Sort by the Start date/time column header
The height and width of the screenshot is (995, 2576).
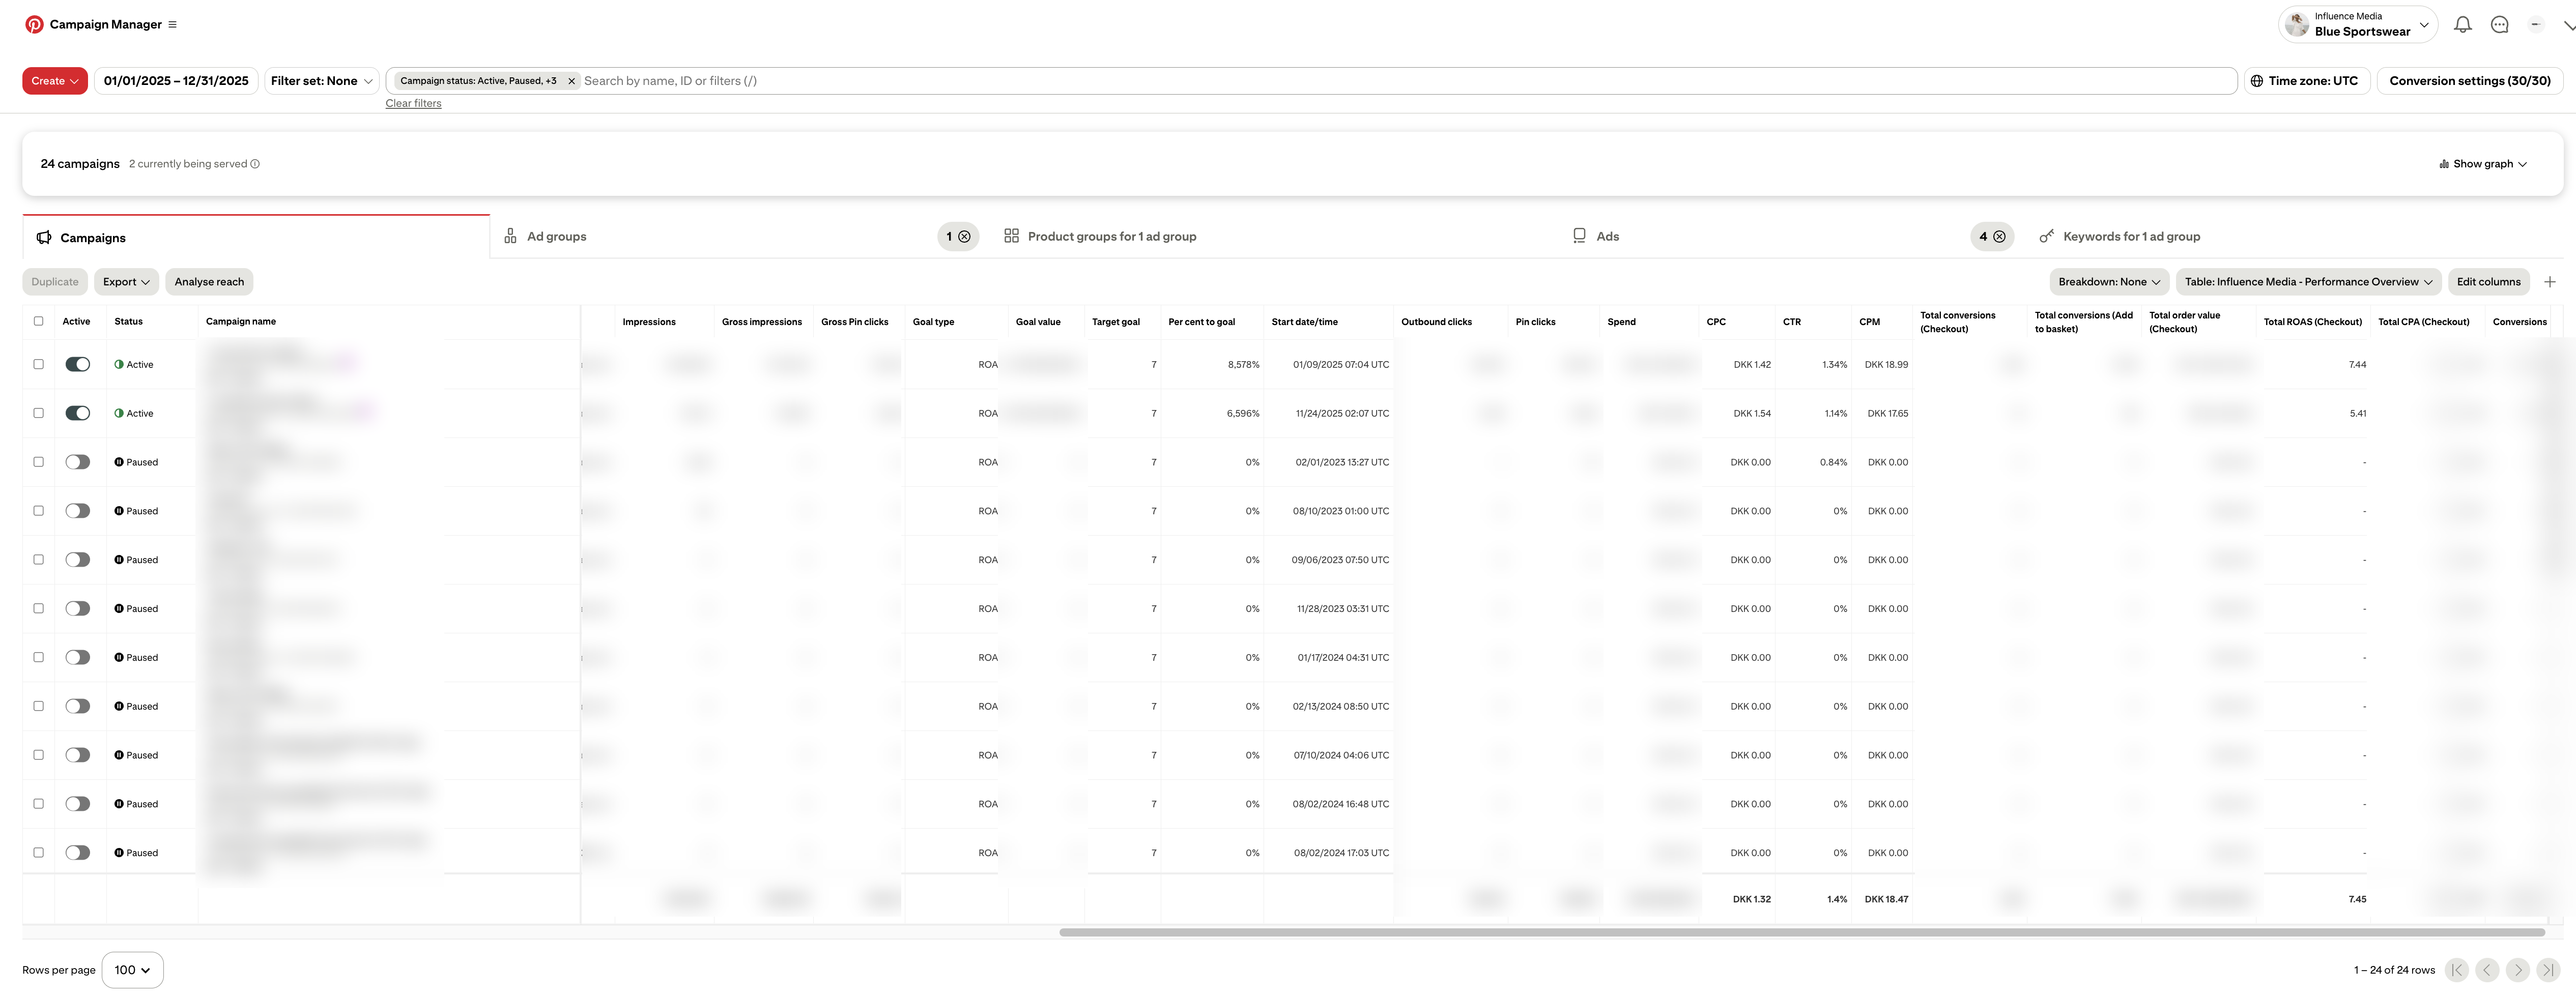1304,322
